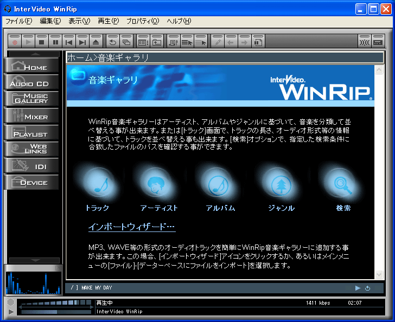
Task: Go to the Home sidebar section
Action: (31, 66)
